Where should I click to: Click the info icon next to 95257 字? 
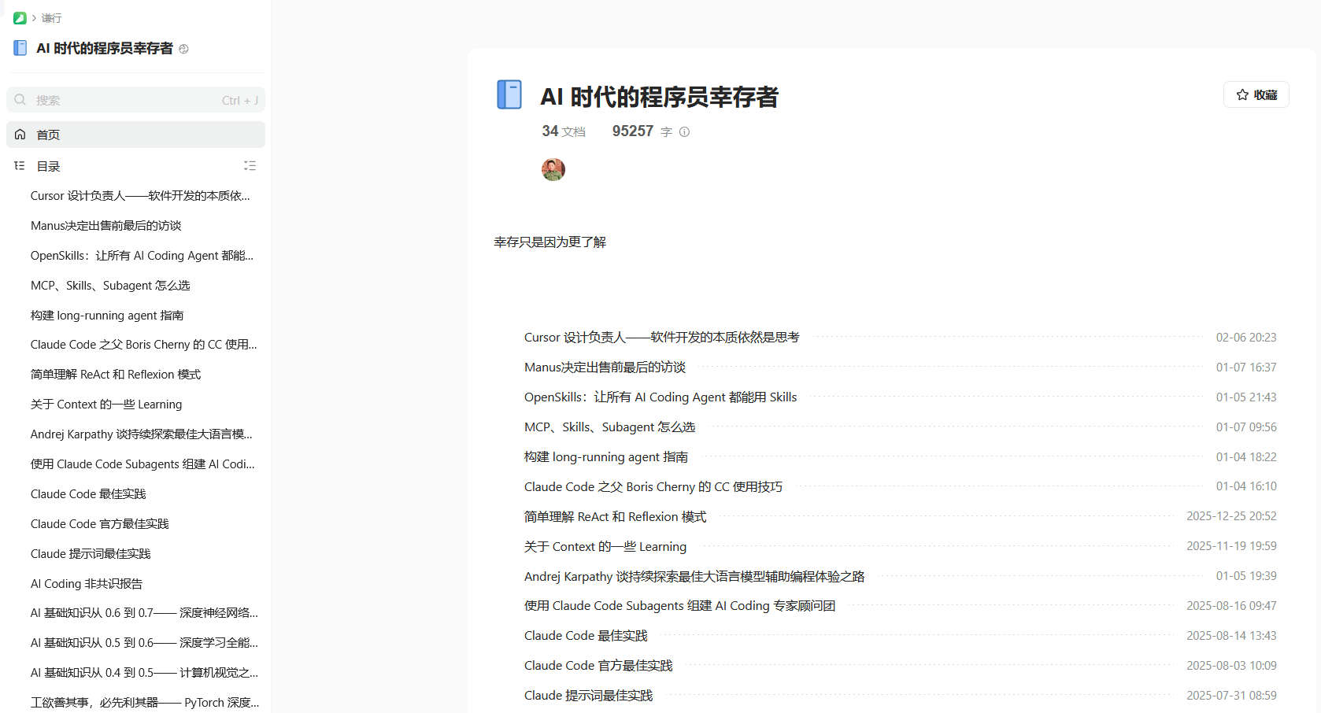click(x=684, y=132)
